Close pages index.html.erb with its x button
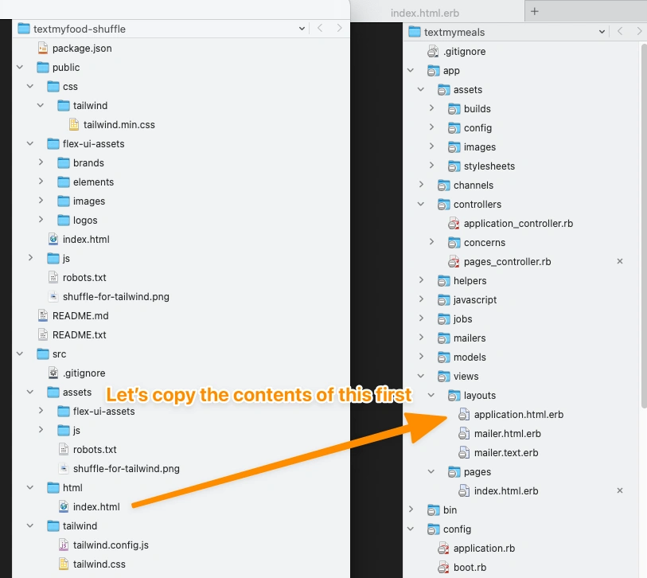 tap(620, 491)
